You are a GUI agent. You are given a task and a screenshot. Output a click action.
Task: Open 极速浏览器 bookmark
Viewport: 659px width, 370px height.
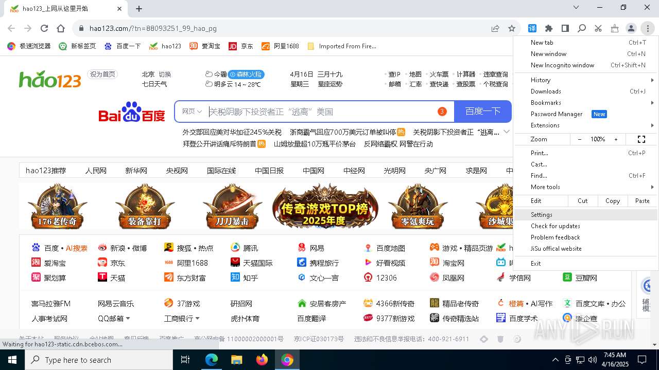pos(29,46)
